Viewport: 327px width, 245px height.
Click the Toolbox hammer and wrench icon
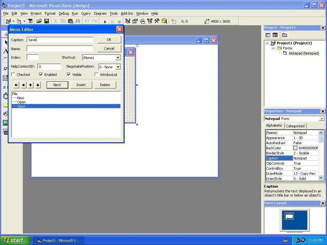[157, 21]
